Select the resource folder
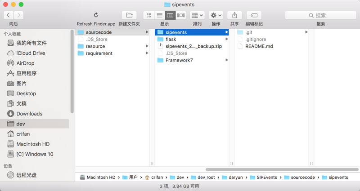 point(112,46)
